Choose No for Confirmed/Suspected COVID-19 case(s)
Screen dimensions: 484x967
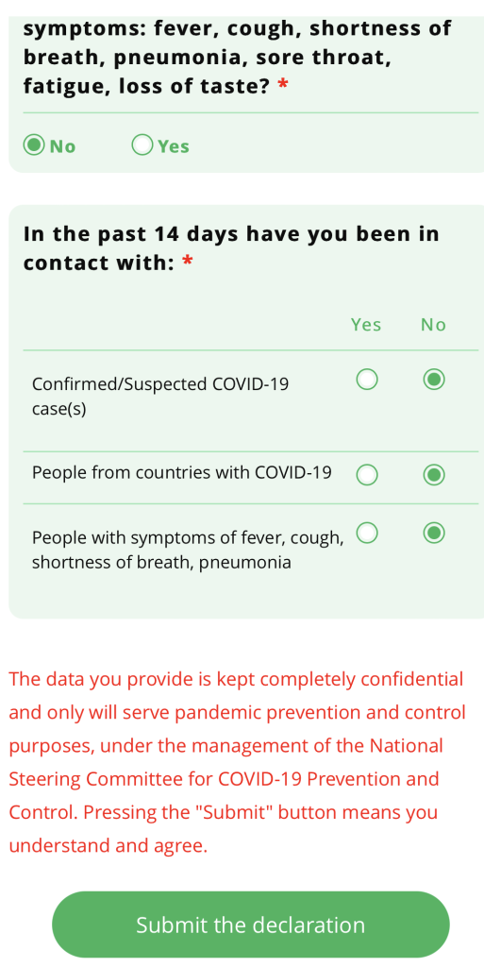[434, 380]
